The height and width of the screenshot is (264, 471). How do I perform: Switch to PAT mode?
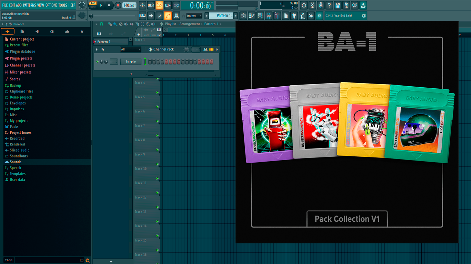pyautogui.click(x=93, y=3)
